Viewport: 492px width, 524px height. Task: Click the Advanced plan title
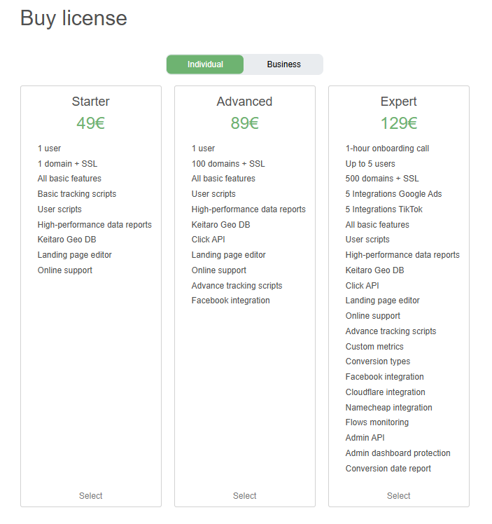(245, 102)
